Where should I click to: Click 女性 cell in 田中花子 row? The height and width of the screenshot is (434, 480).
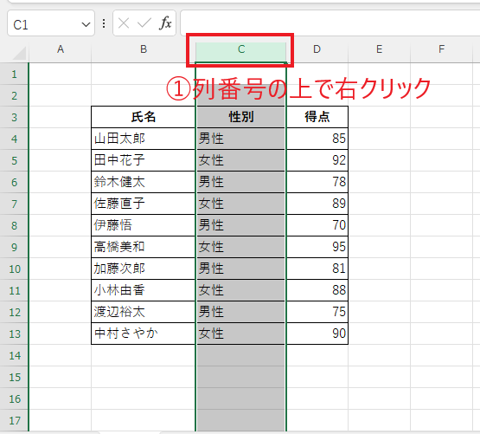[241, 161]
